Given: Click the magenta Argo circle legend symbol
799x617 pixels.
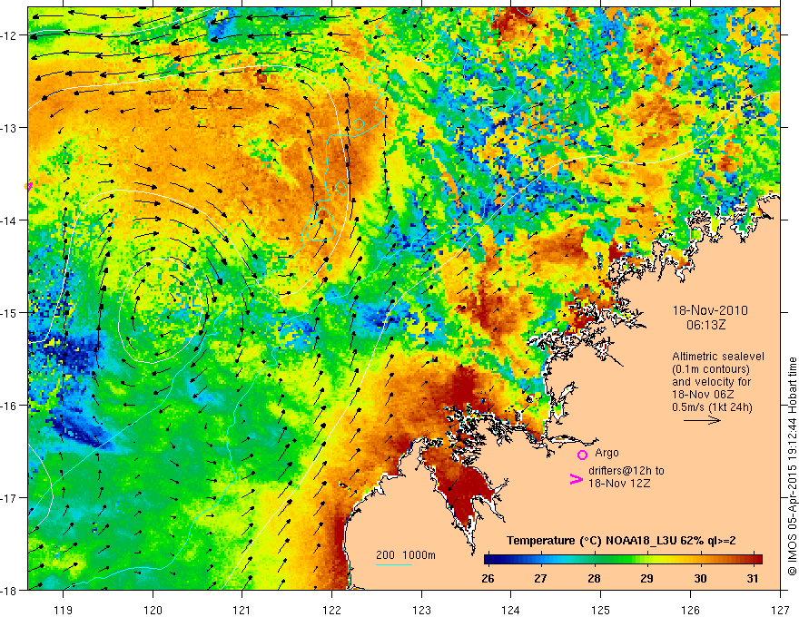Looking at the screenshot, I should click(x=582, y=455).
